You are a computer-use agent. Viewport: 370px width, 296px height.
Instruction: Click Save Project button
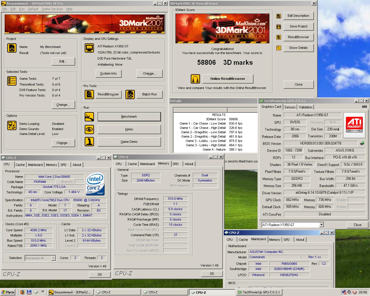click(x=298, y=26)
